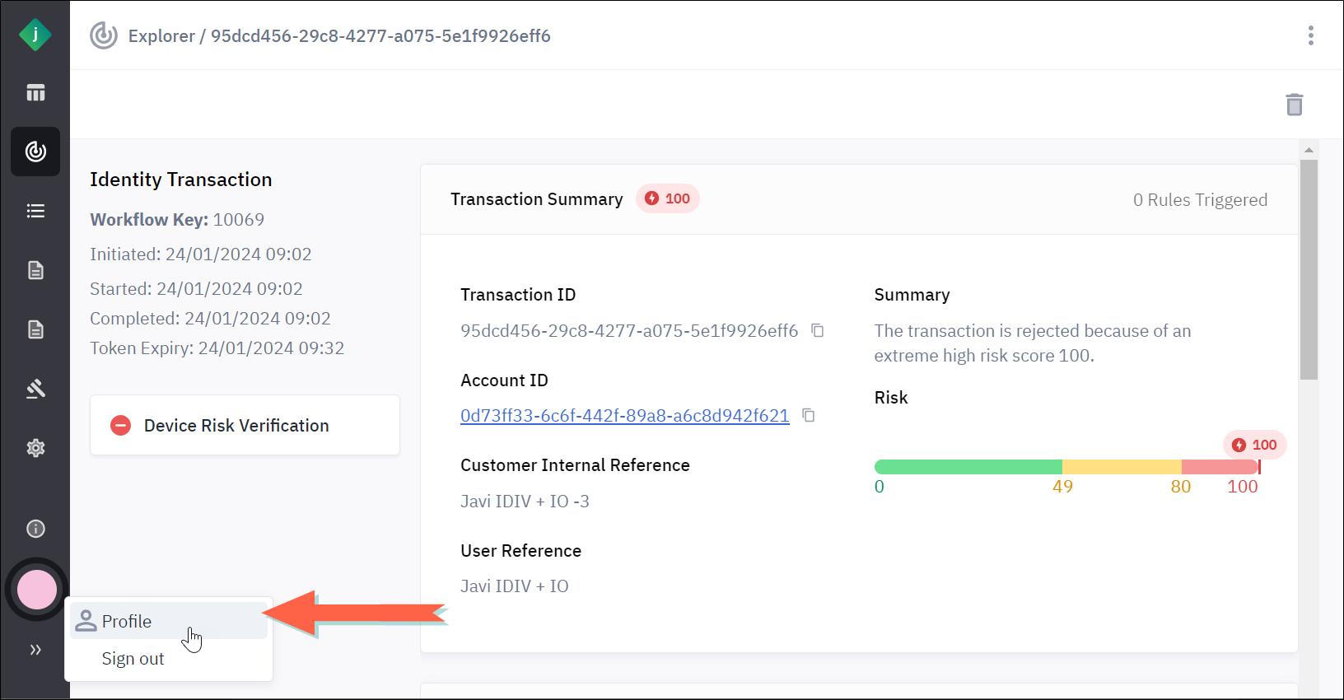
Task: Select the Explorer radar icon in sidebar
Action: point(35,152)
